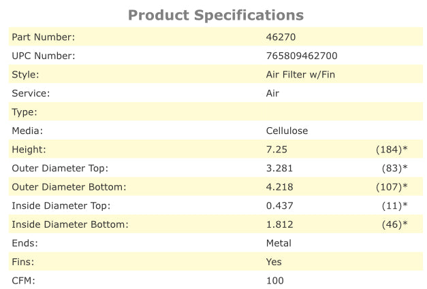This screenshot has width=427, height=289.
Task: Click the Inside Diameter Top value 0.437
Action: 278,205
